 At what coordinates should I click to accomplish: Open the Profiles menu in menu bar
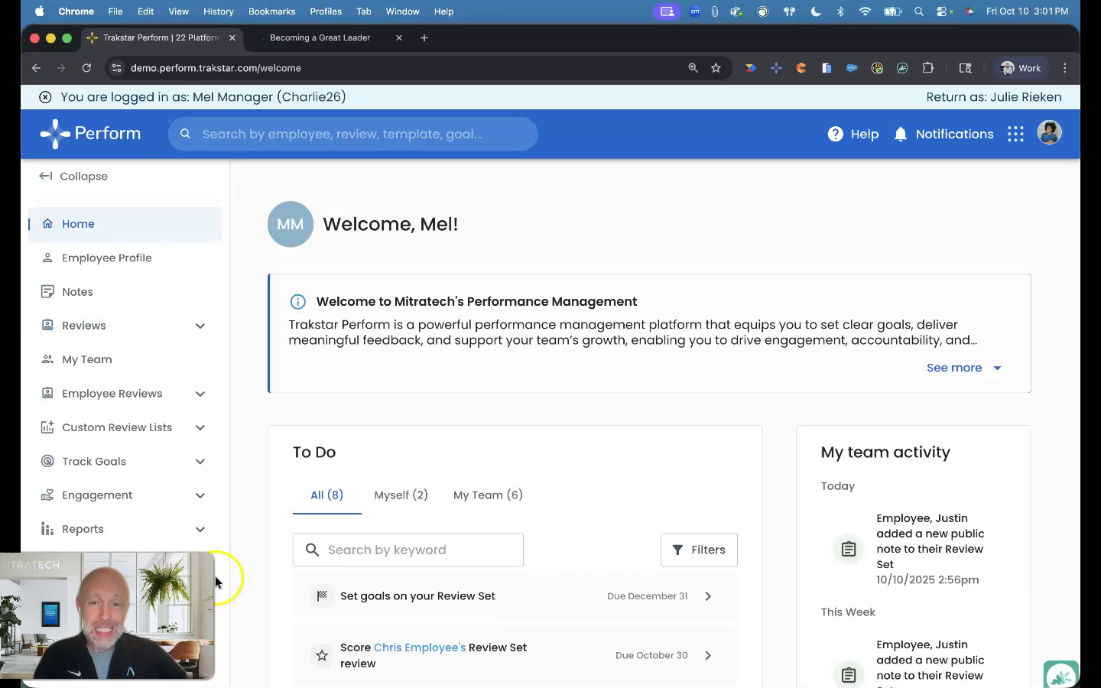[326, 11]
